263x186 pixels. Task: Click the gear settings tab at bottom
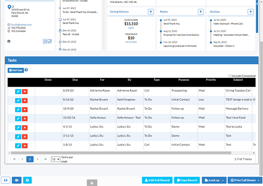(x=92, y=183)
